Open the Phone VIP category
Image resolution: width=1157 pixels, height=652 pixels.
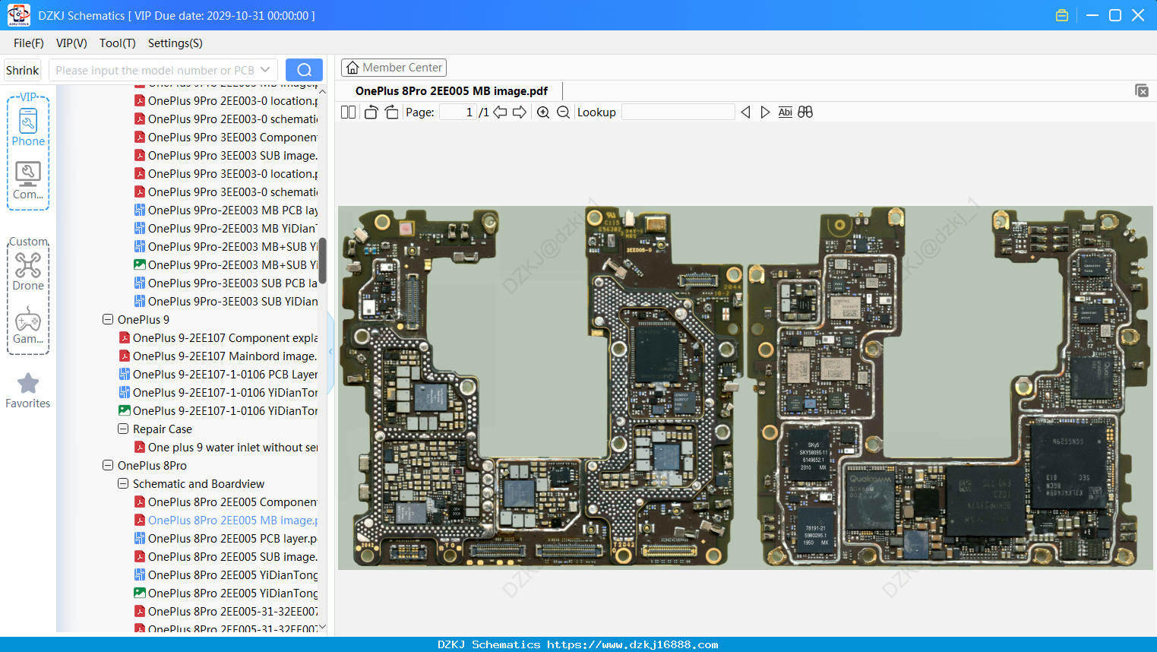(28, 128)
